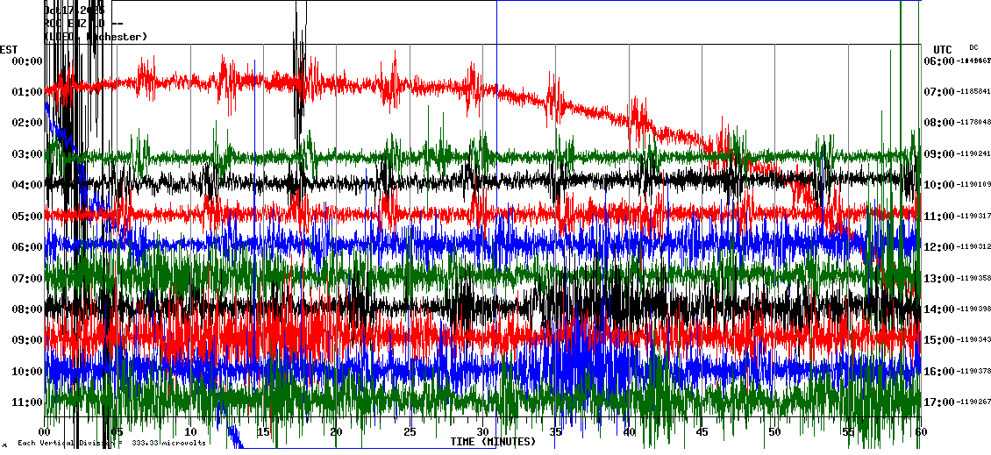Click the 10 minute axis tick label
This screenshot has width=991, height=455.
pos(190,432)
